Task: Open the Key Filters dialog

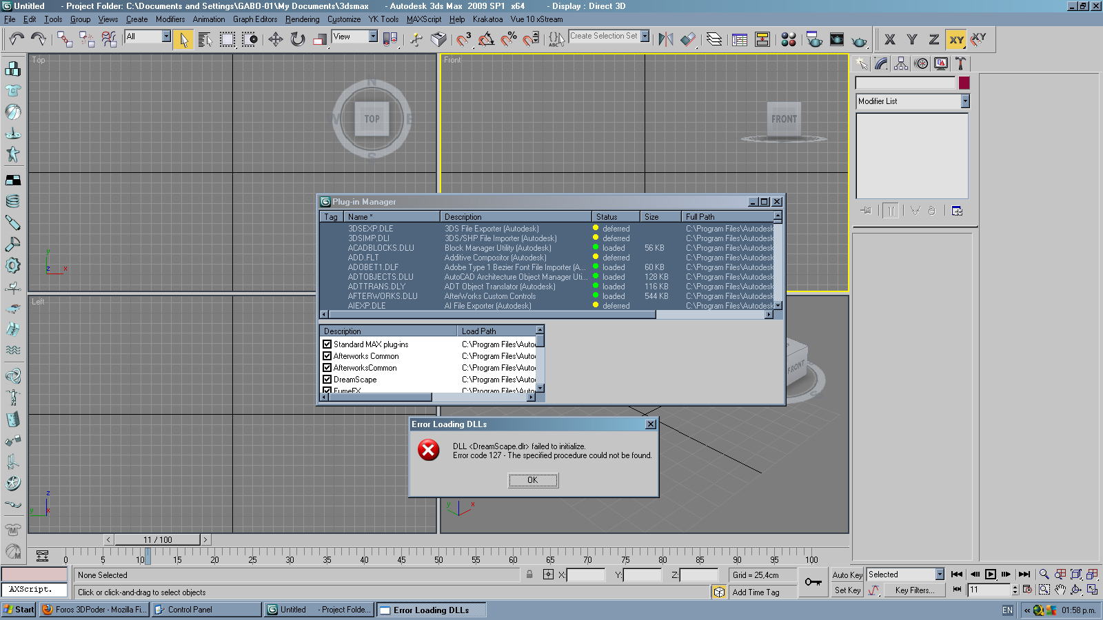Action: point(915,590)
